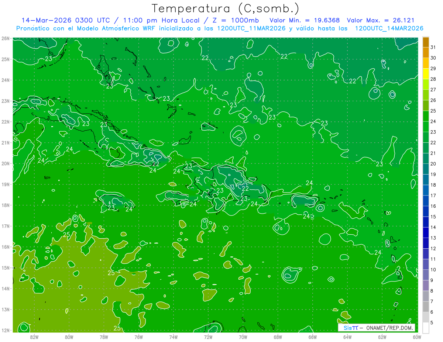Click the 15N latitude label
The image size is (443, 342).
[6, 267]
